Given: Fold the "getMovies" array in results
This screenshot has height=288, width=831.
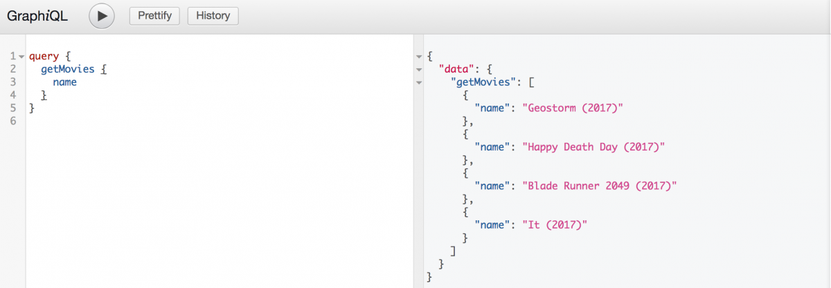Looking at the screenshot, I should pos(418,83).
